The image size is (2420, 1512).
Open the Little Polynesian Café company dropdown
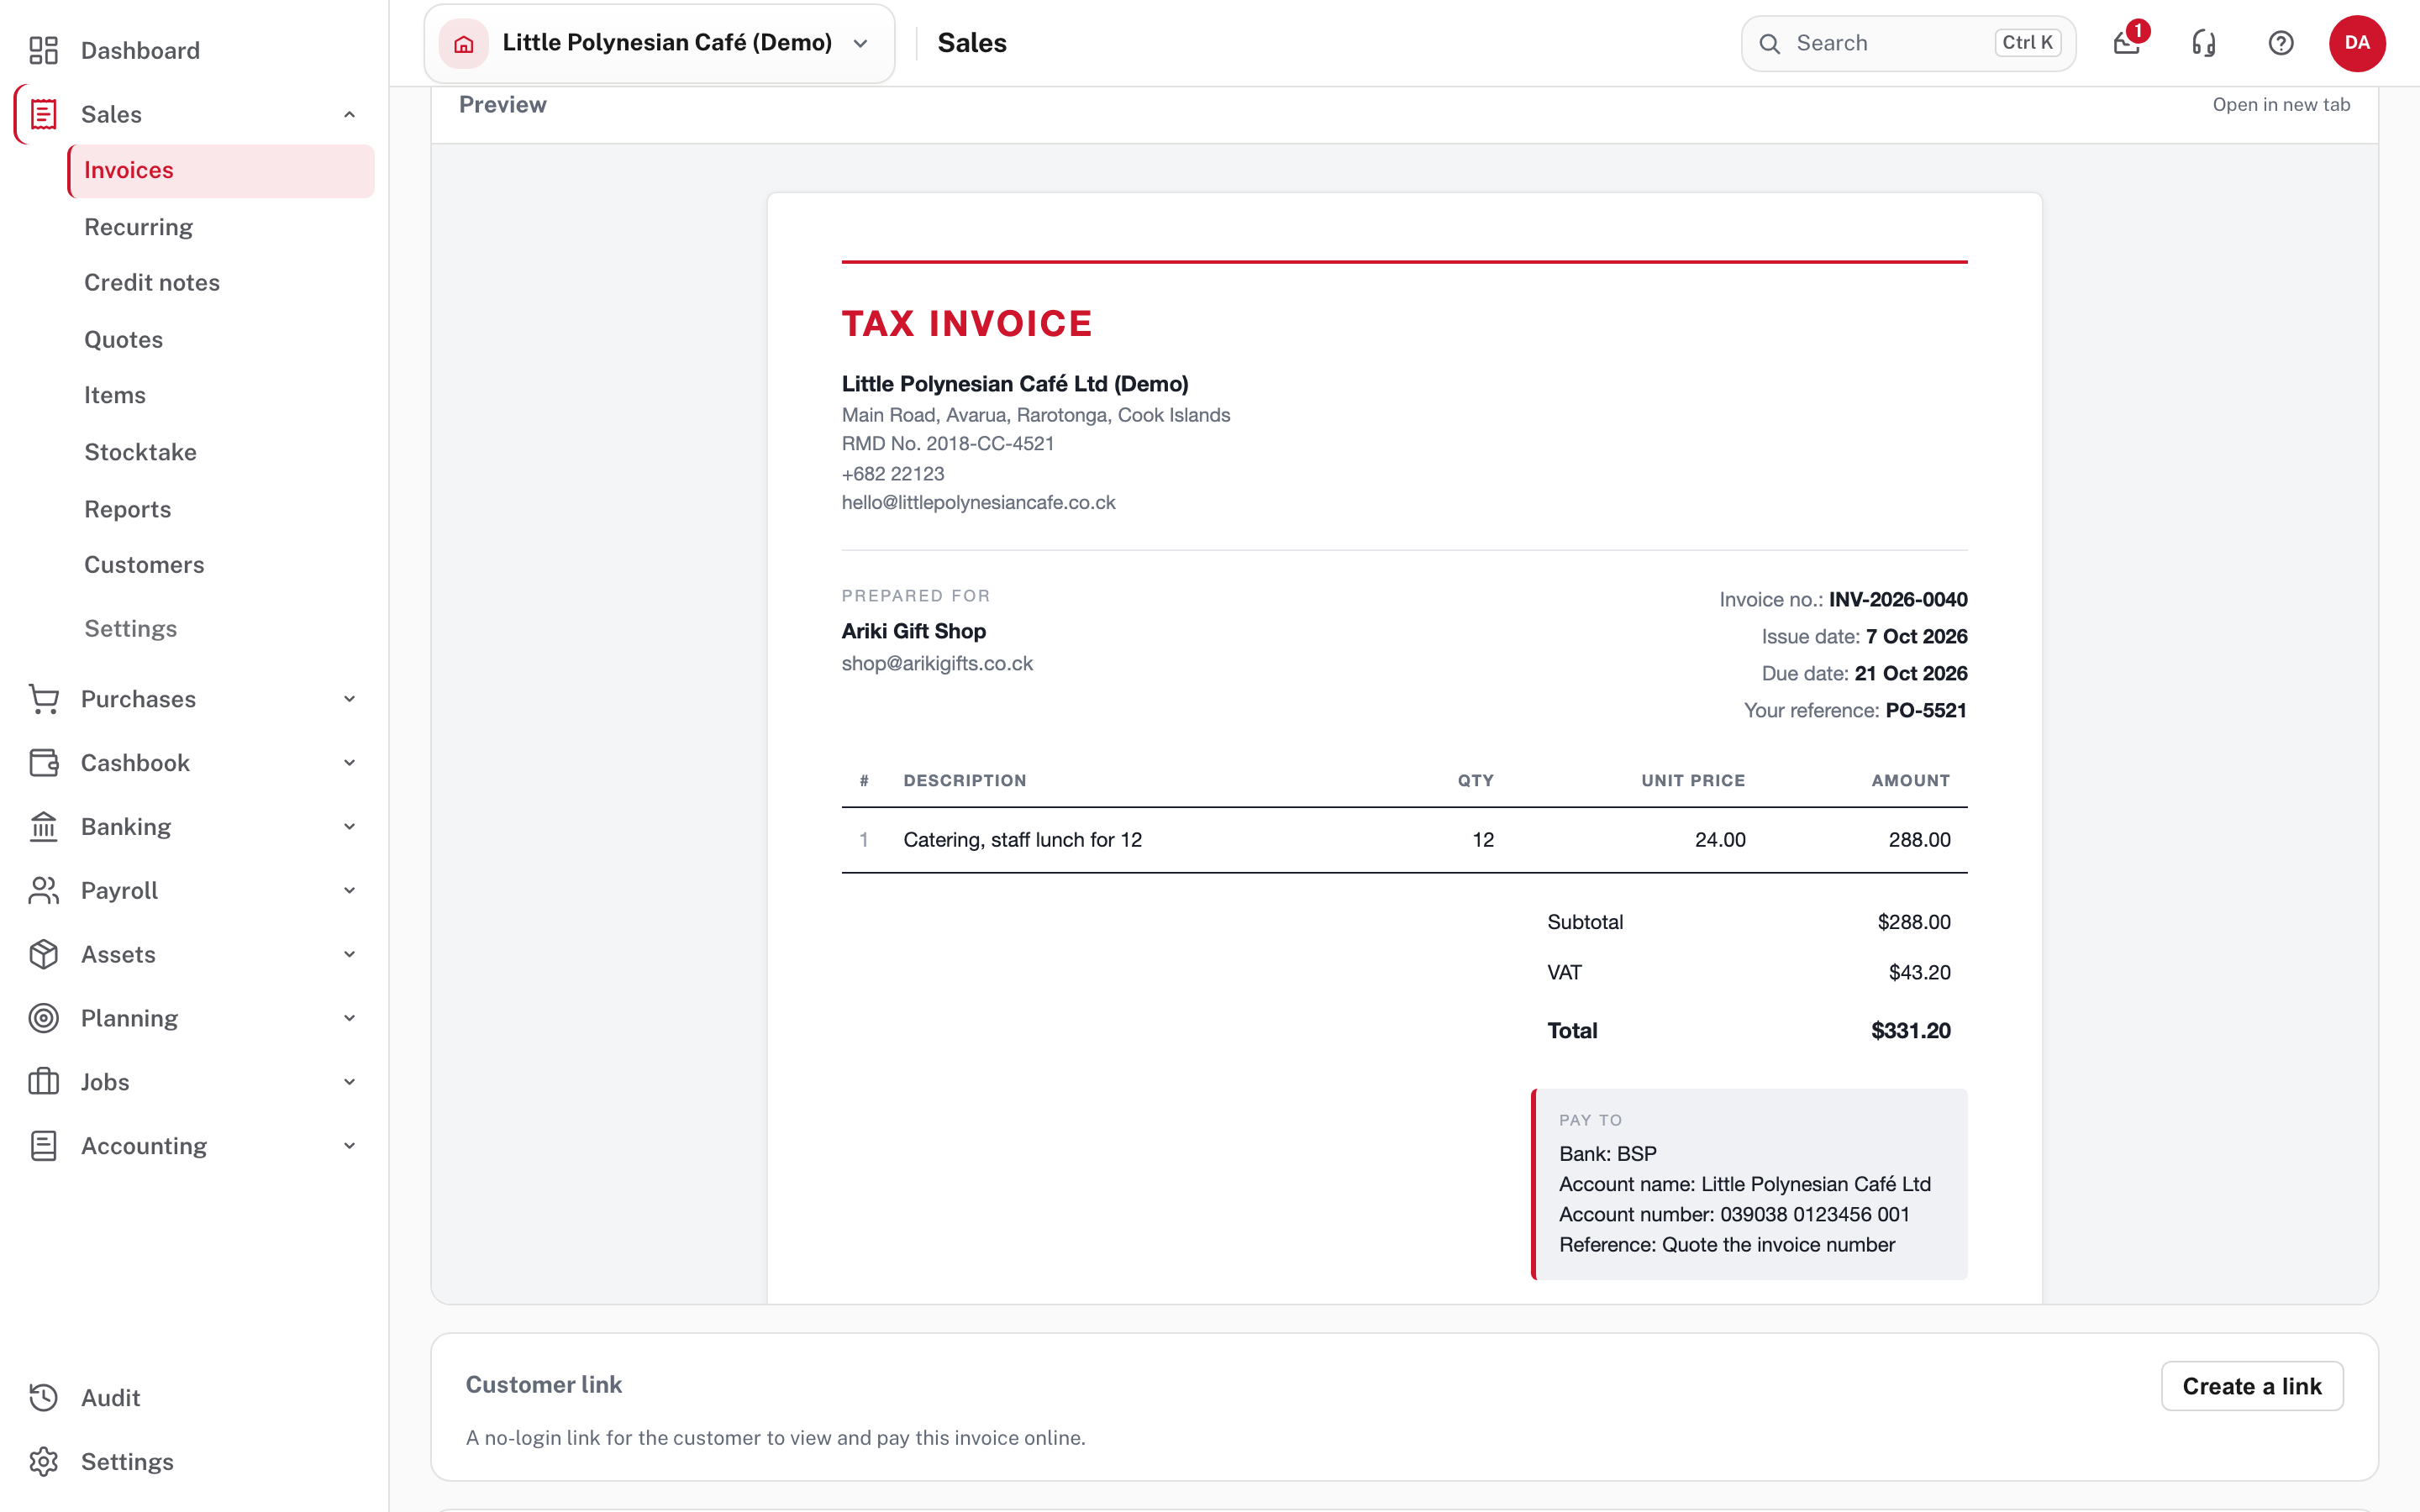pos(659,43)
